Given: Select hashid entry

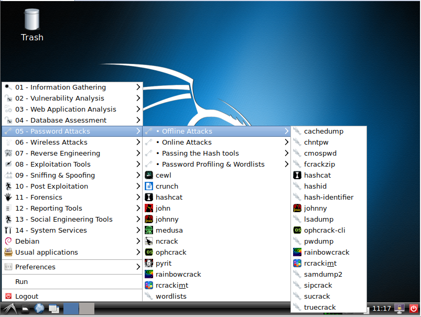Looking at the screenshot, I should tap(329, 187).
